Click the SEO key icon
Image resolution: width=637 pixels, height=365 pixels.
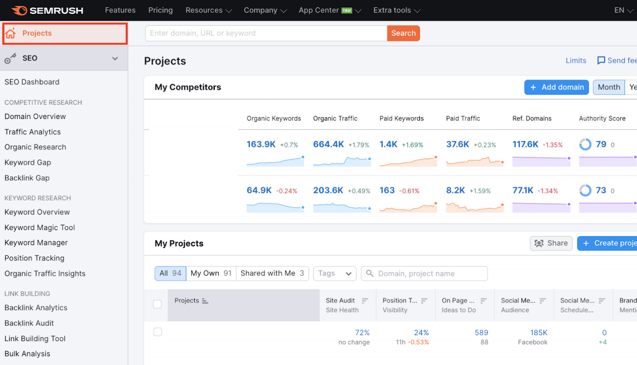click(10, 58)
